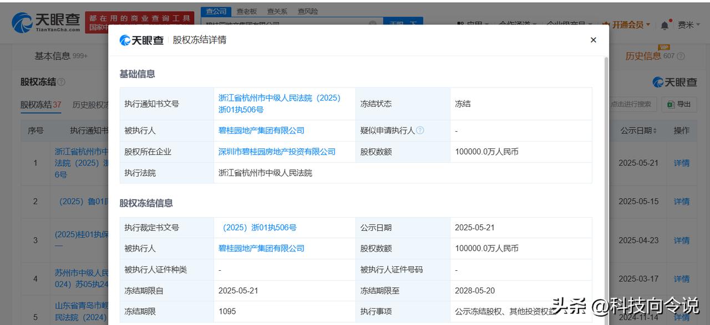
Task: Select the 查风险 search tab
Action: 307,11
